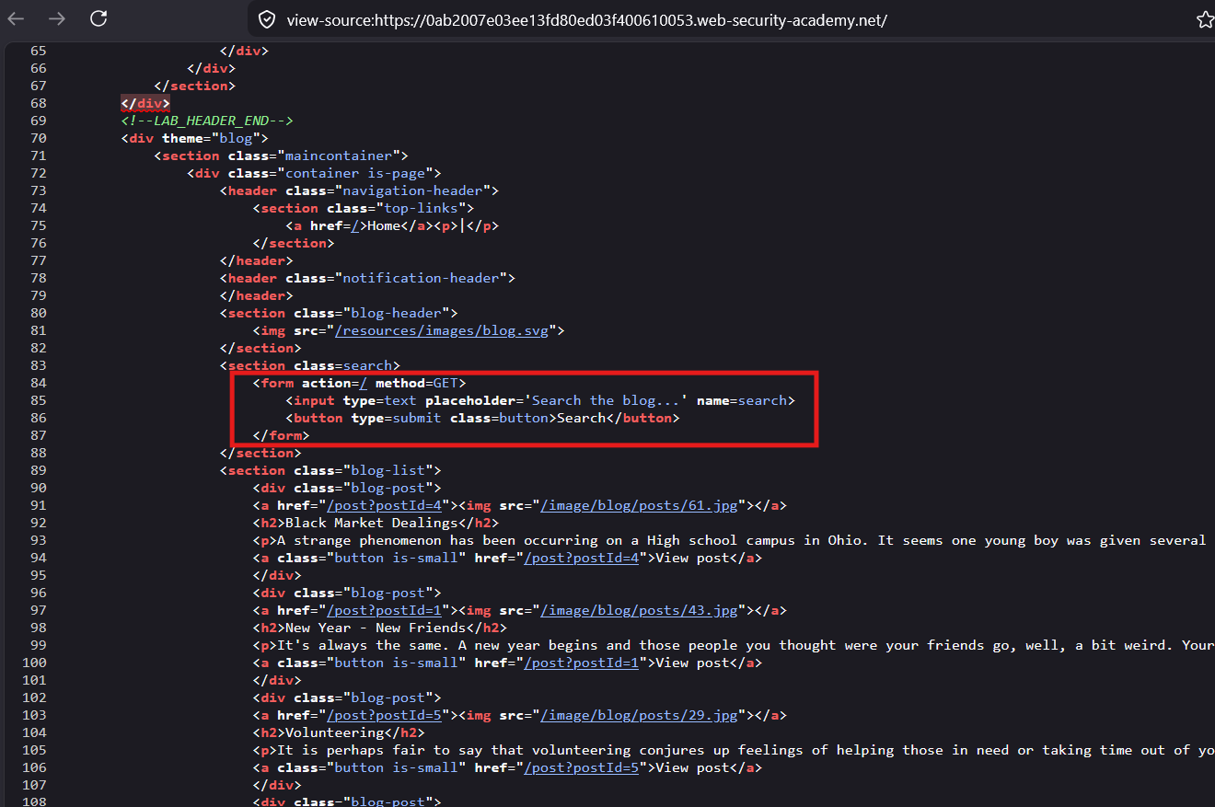Click the "notification-header" class value
The height and width of the screenshot is (807, 1215).
pos(421,278)
